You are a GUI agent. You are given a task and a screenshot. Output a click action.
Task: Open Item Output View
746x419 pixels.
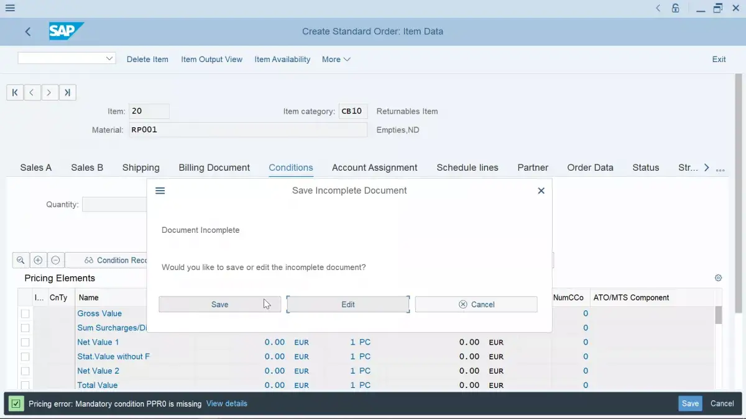point(212,60)
